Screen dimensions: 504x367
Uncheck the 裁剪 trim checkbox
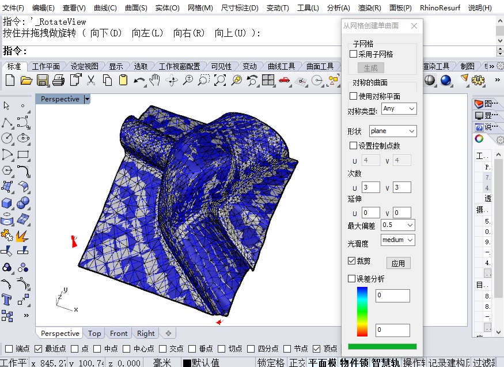(x=353, y=261)
